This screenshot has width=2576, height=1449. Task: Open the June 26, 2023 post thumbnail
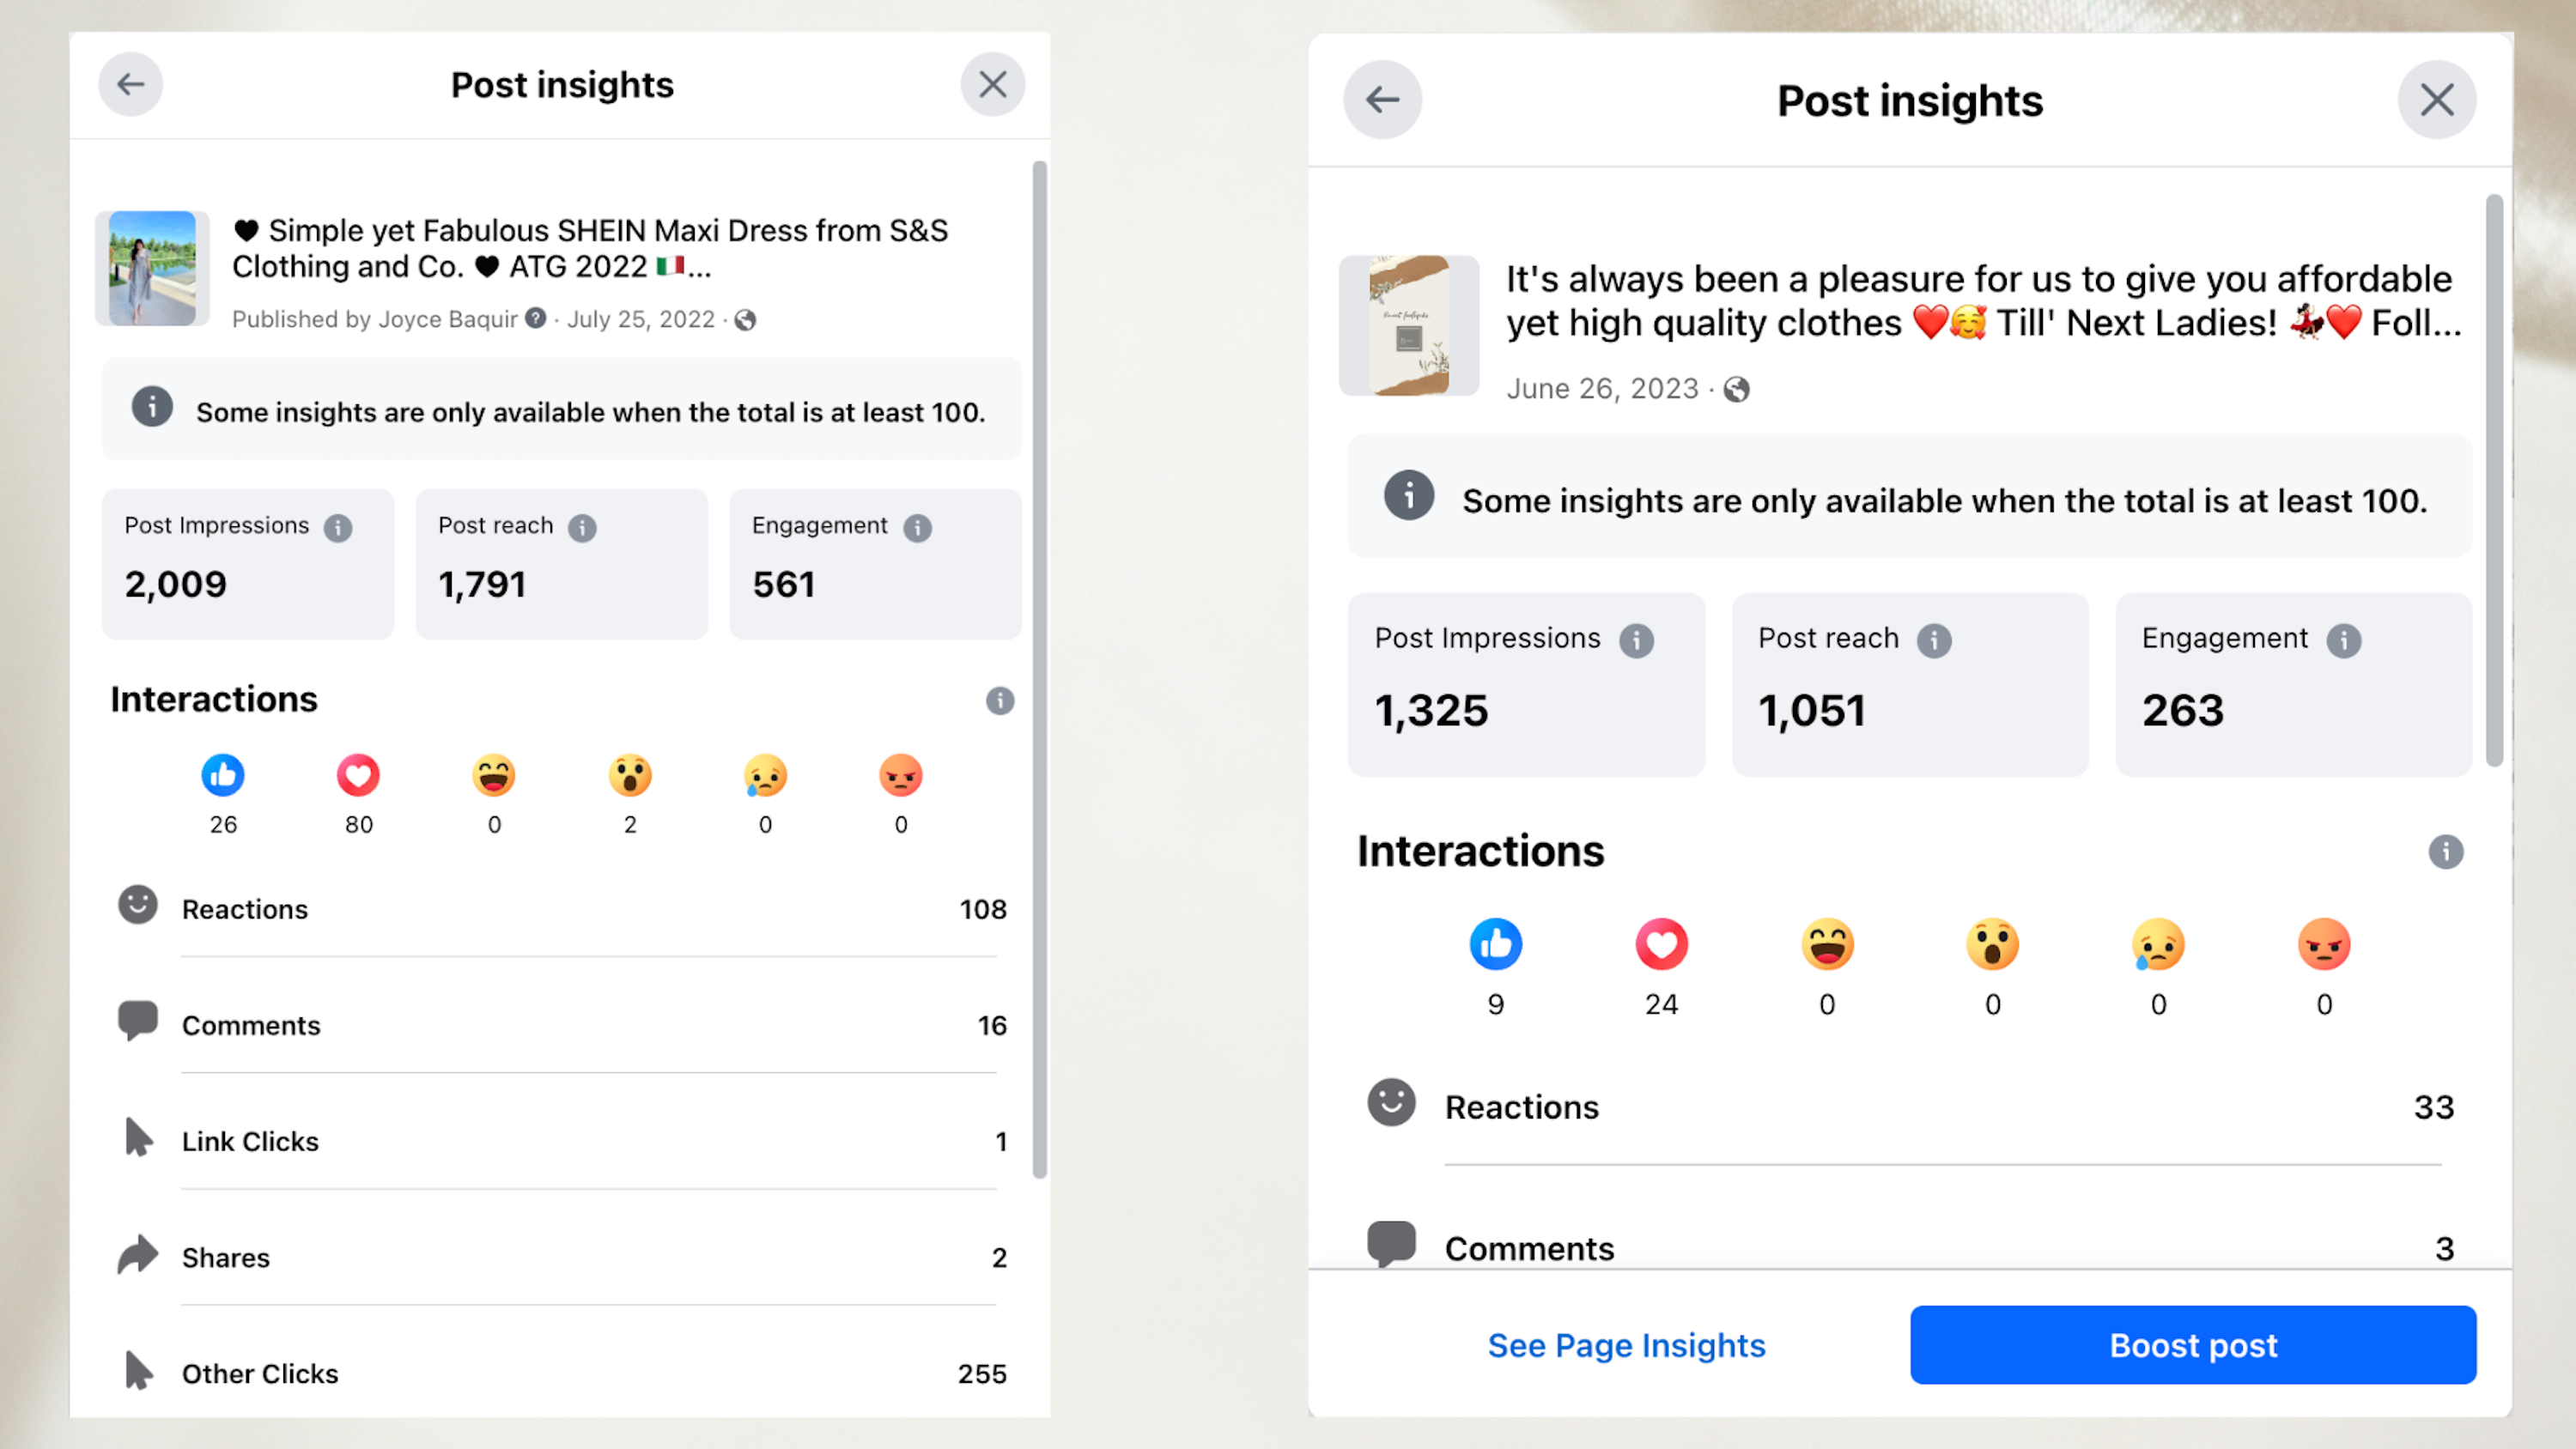tap(1408, 326)
